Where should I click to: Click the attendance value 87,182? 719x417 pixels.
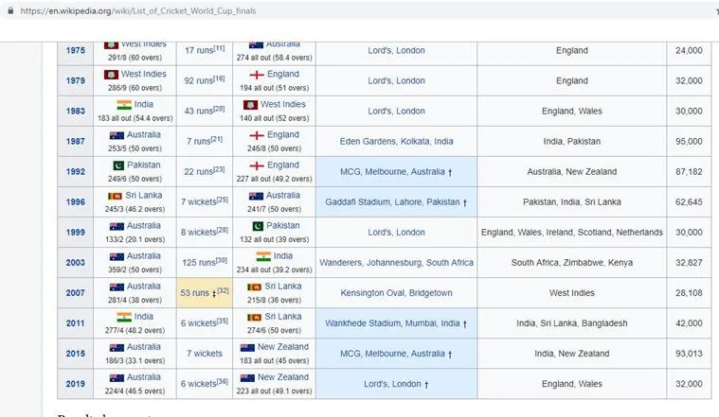point(689,172)
